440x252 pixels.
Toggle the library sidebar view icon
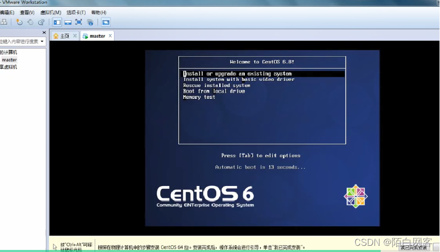pyautogui.click(x=57, y=22)
